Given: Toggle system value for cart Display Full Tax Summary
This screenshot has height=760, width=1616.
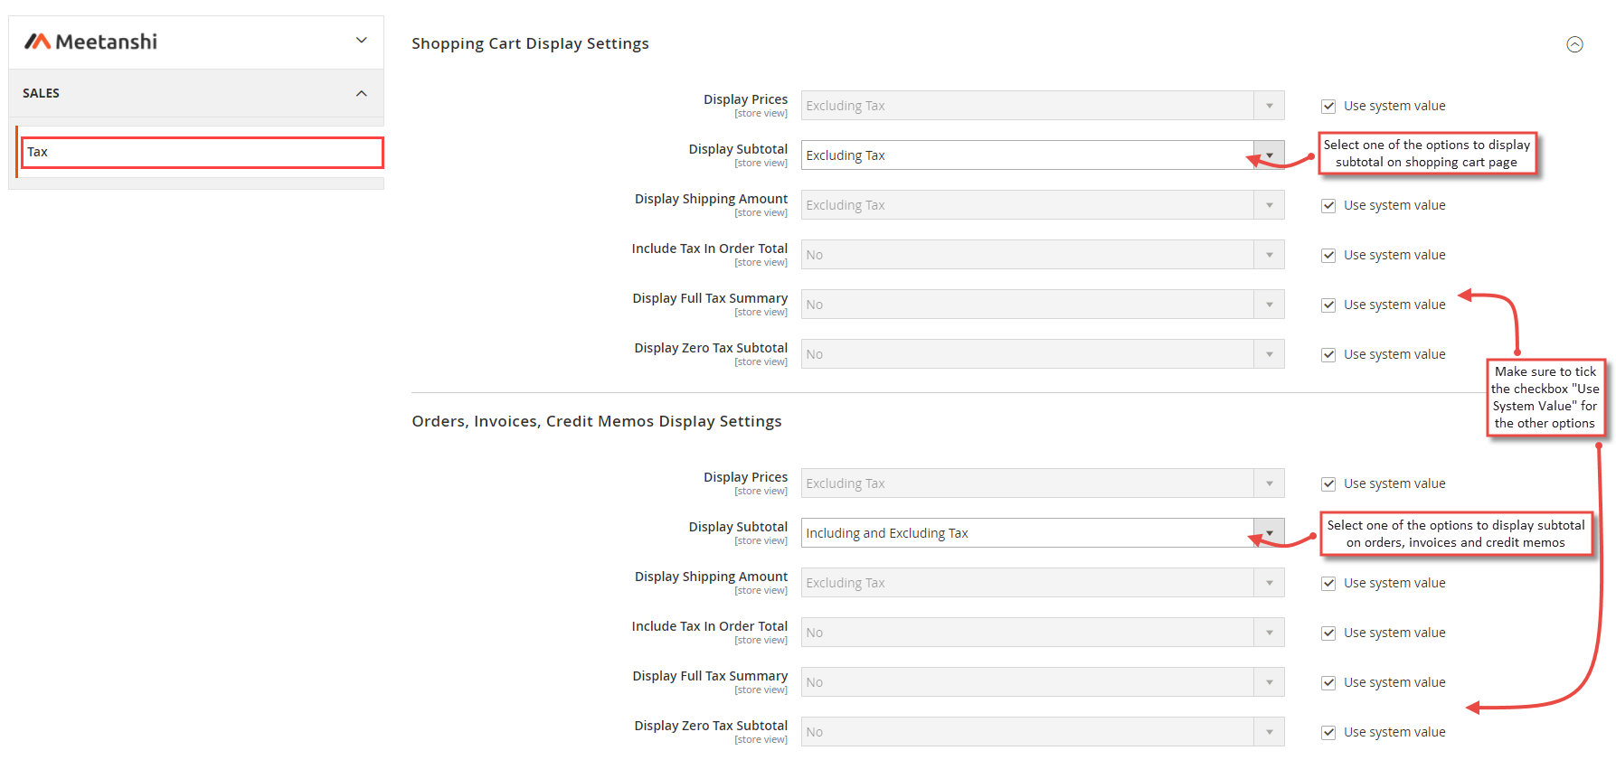Looking at the screenshot, I should click(x=1328, y=305).
